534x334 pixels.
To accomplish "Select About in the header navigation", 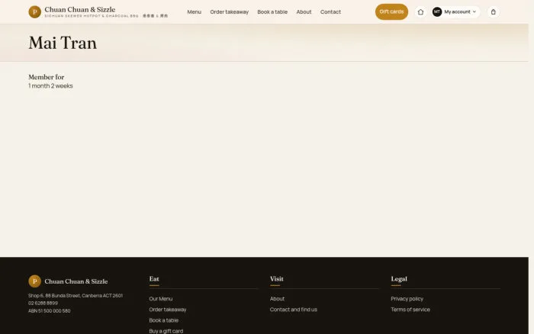I will click(304, 12).
